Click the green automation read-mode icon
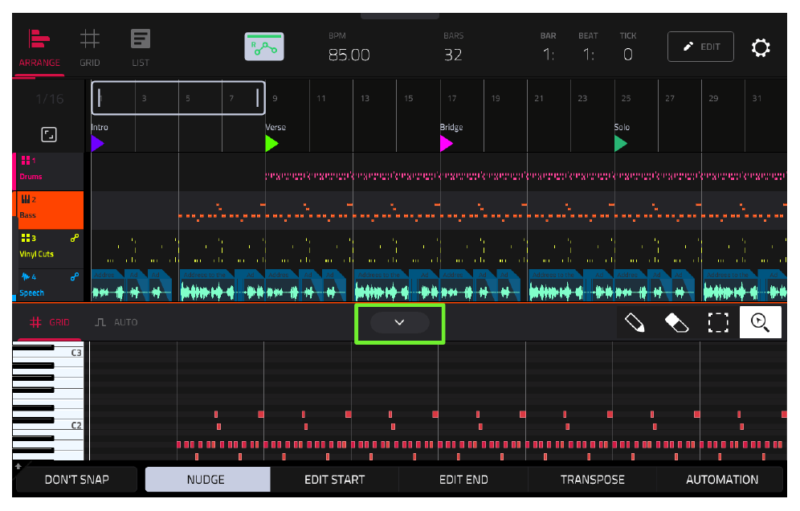The height and width of the screenshot is (511, 800). 264,47
